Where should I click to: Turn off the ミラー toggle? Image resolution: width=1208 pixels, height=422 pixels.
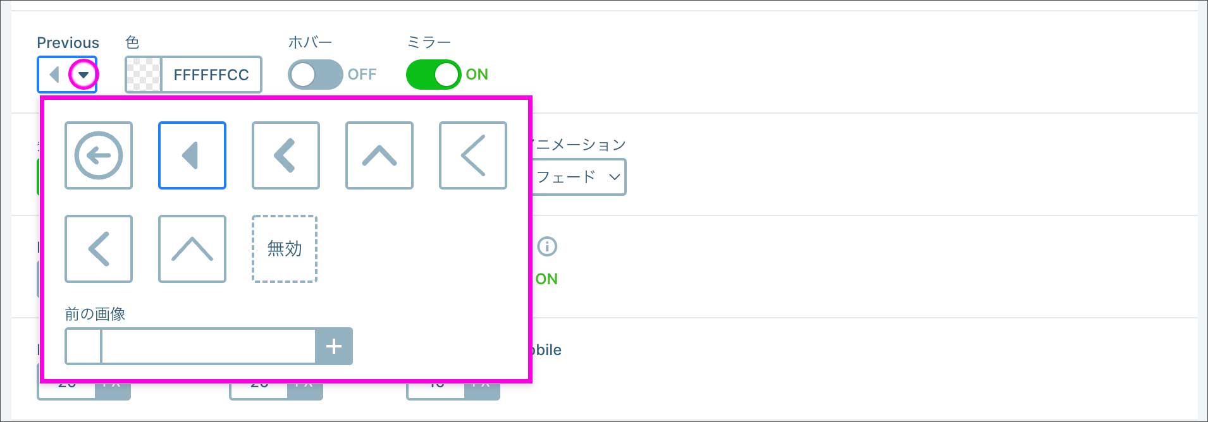point(433,75)
